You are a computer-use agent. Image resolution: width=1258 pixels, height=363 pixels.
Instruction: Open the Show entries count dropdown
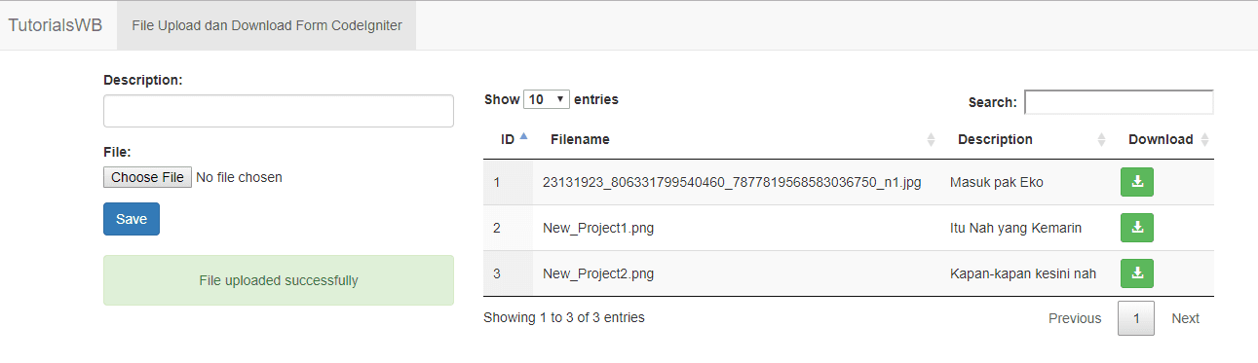click(x=547, y=99)
